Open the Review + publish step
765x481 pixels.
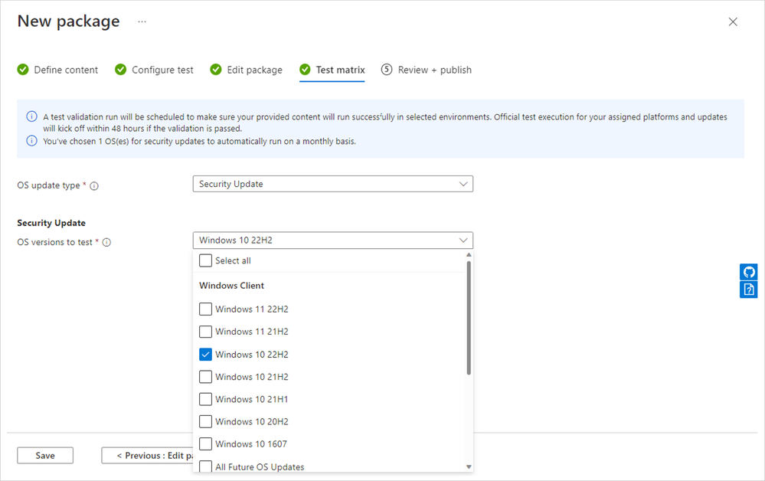click(x=427, y=70)
